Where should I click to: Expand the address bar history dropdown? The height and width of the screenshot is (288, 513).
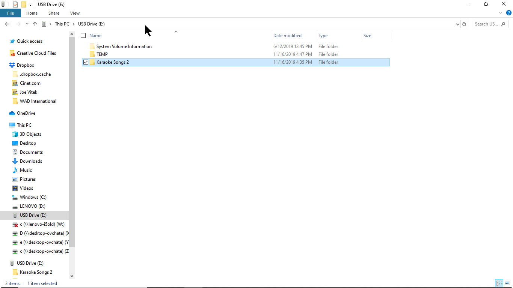[x=457, y=24]
